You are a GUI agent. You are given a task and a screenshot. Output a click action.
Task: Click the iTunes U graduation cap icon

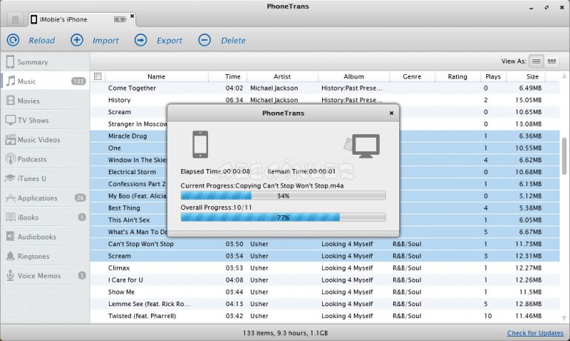[x=10, y=179]
